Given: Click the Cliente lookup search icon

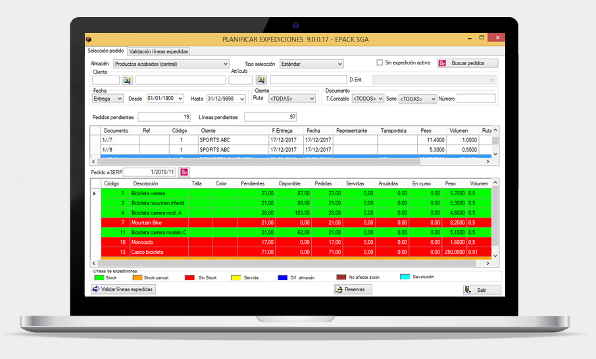Looking at the screenshot, I should click(127, 80).
